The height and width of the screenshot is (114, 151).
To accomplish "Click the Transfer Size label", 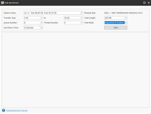I will [x=10, y=18].
